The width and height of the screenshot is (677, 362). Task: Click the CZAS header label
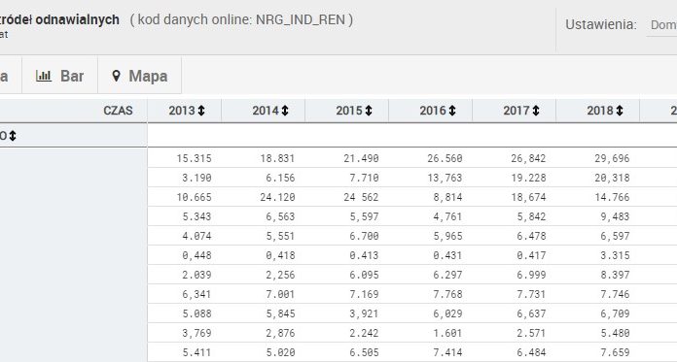[118, 111]
